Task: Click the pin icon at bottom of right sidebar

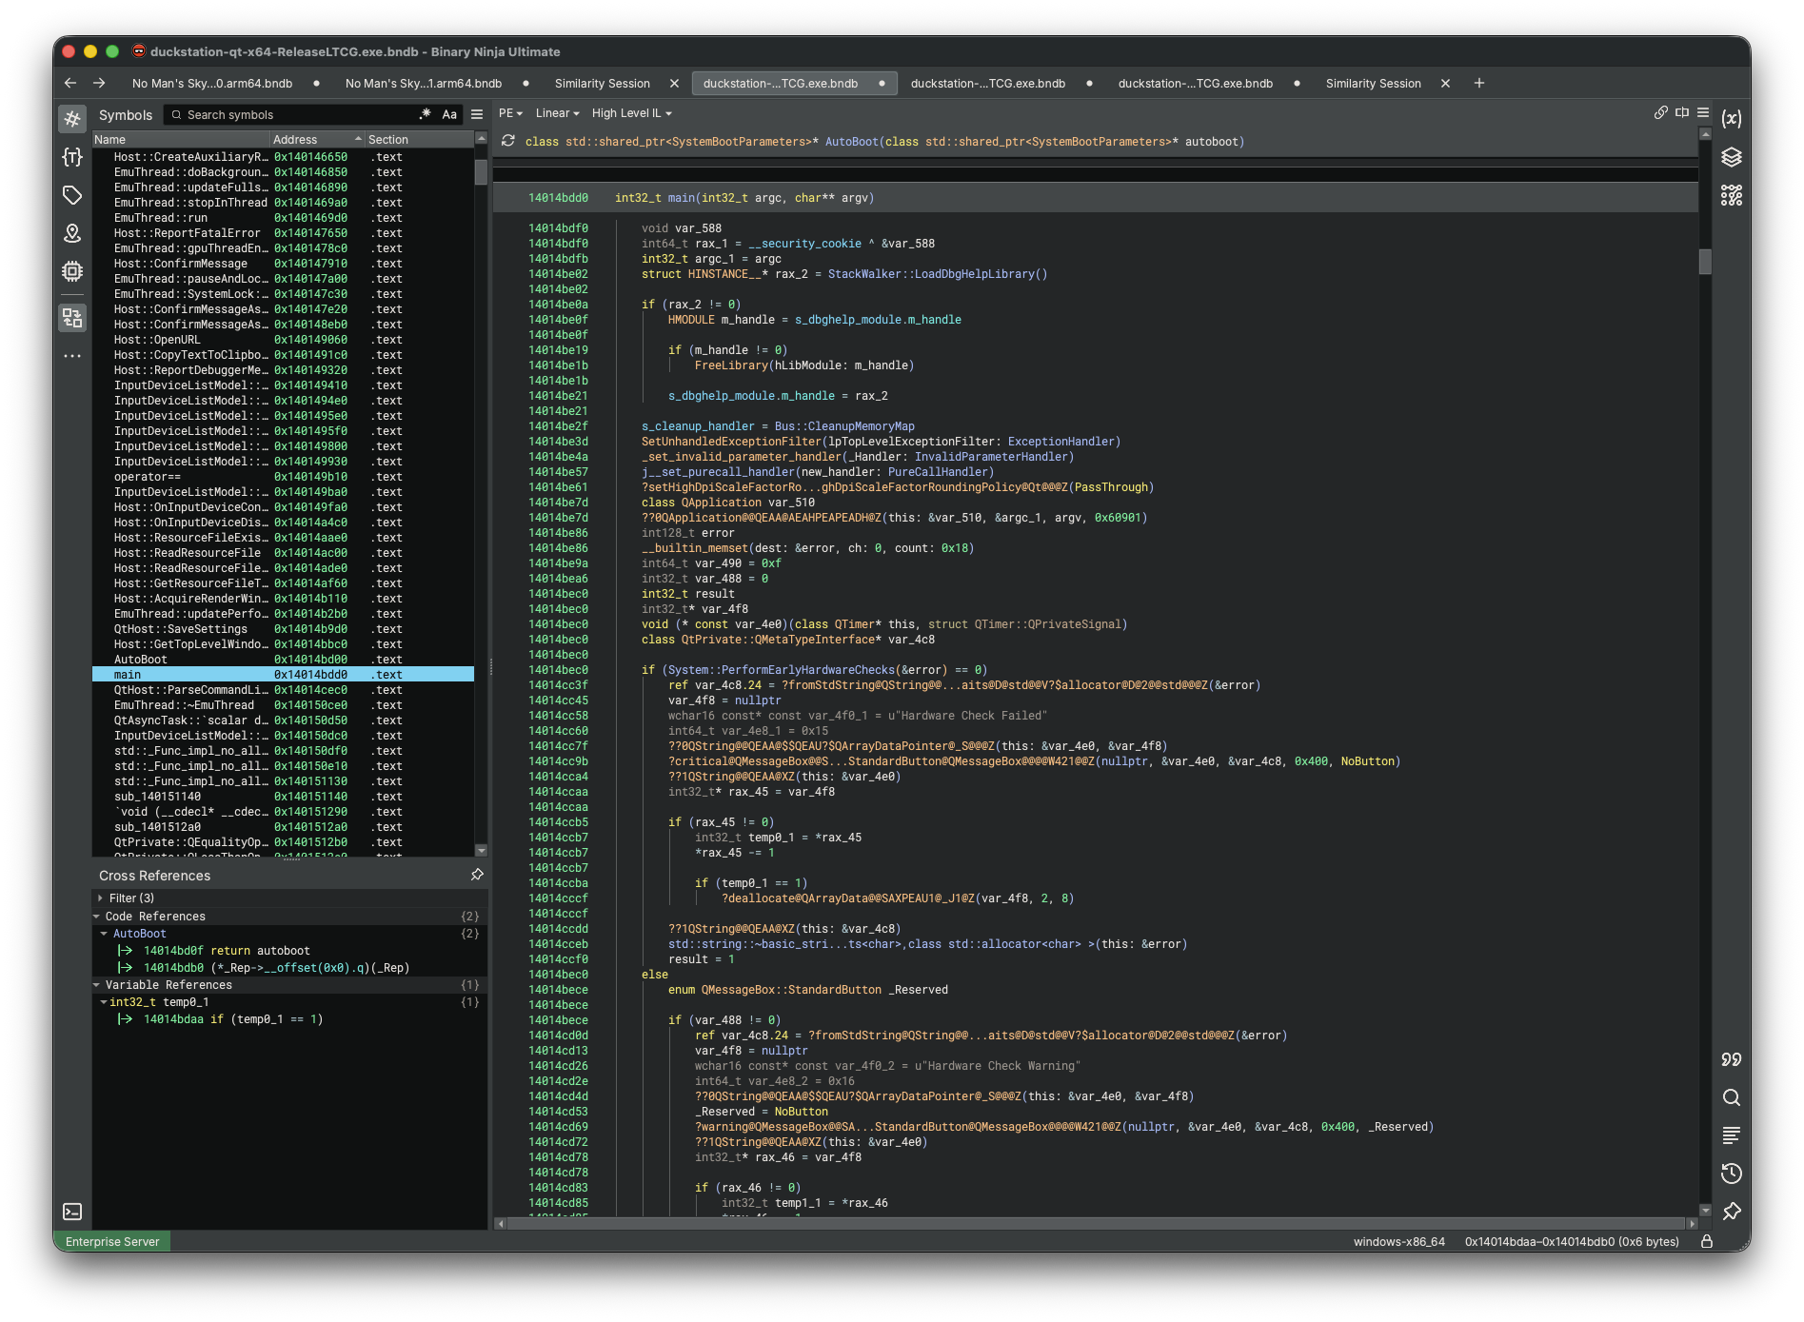Action: pyautogui.click(x=1732, y=1212)
